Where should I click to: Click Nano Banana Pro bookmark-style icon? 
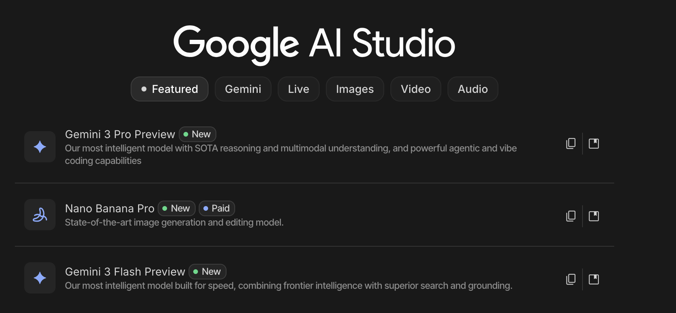pyautogui.click(x=594, y=216)
